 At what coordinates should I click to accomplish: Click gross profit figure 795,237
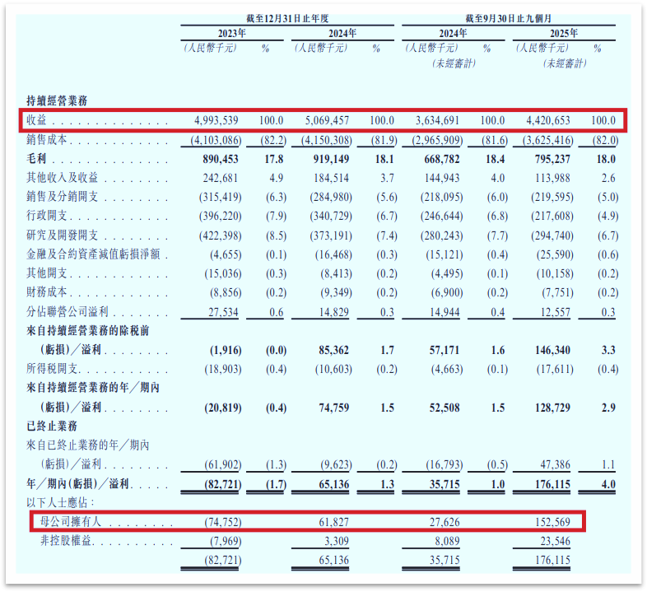[549, 160]
